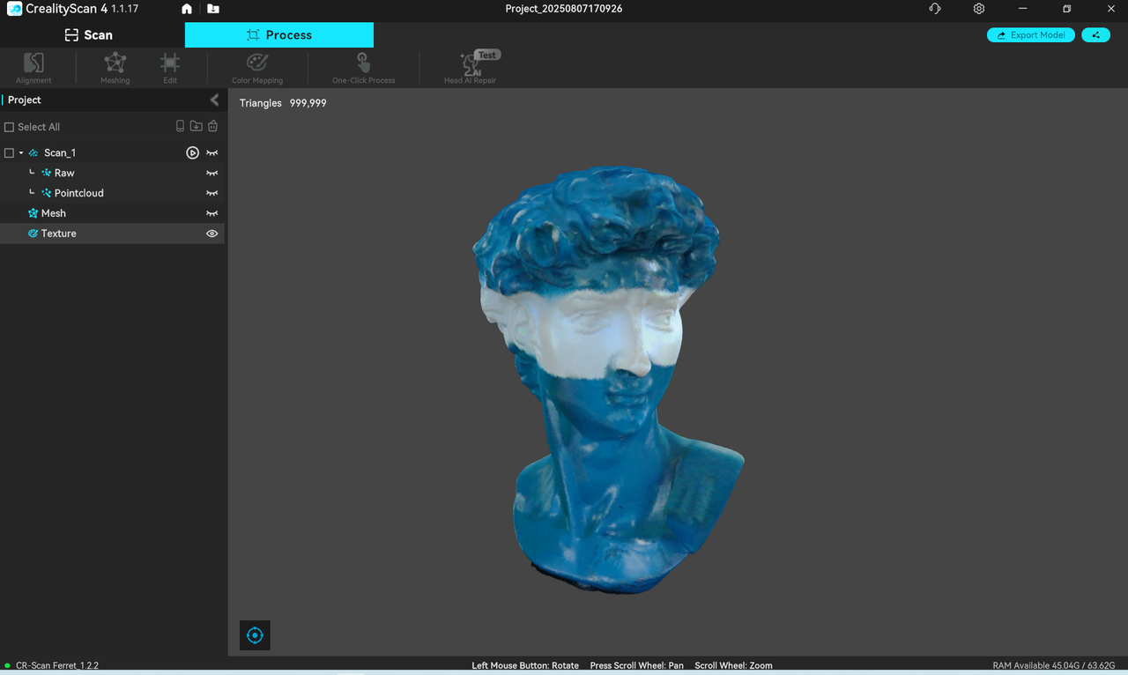Switch to the Scan tab
This screenshot has width=1128, height=675.
pos(89,35)
